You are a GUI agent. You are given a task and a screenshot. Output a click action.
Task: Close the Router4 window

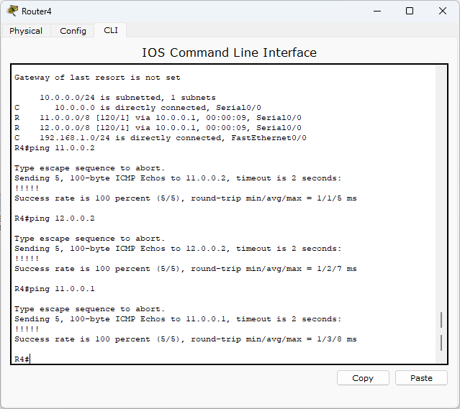click(443, 11)
